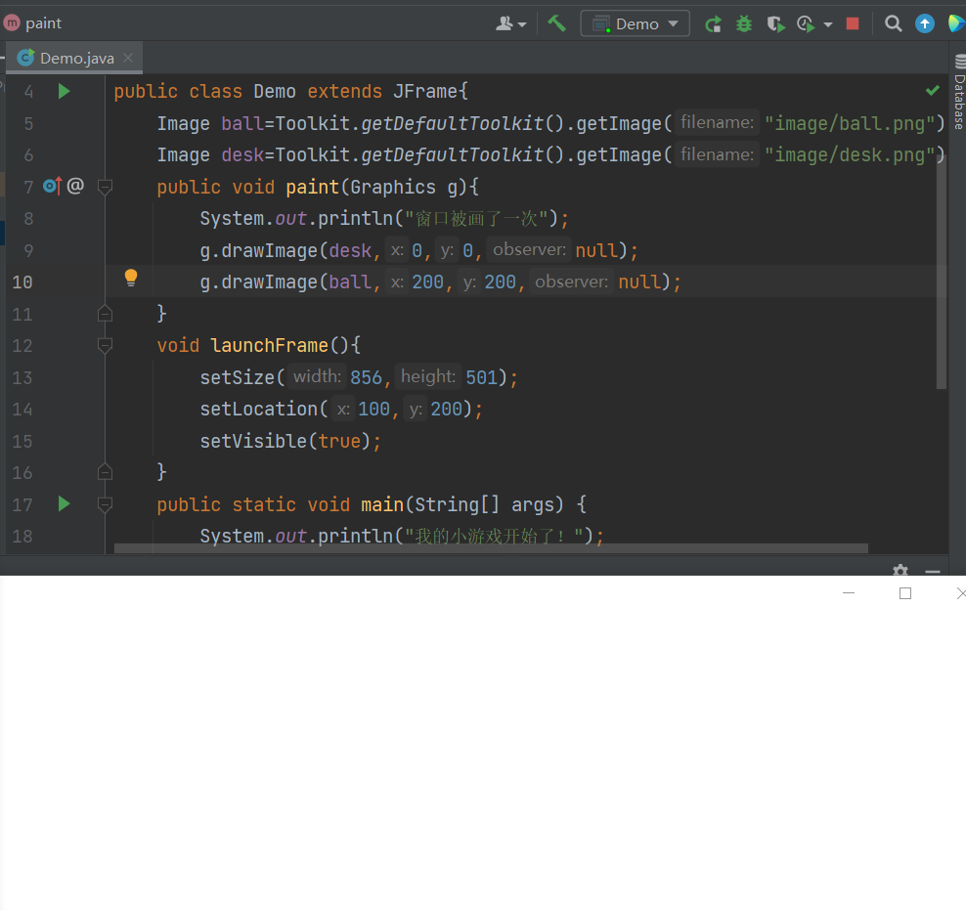Click "getDefaultToolkit" on line 5
Image resolution: width=966 pixels, height=911 pixels.
[453, 123]
